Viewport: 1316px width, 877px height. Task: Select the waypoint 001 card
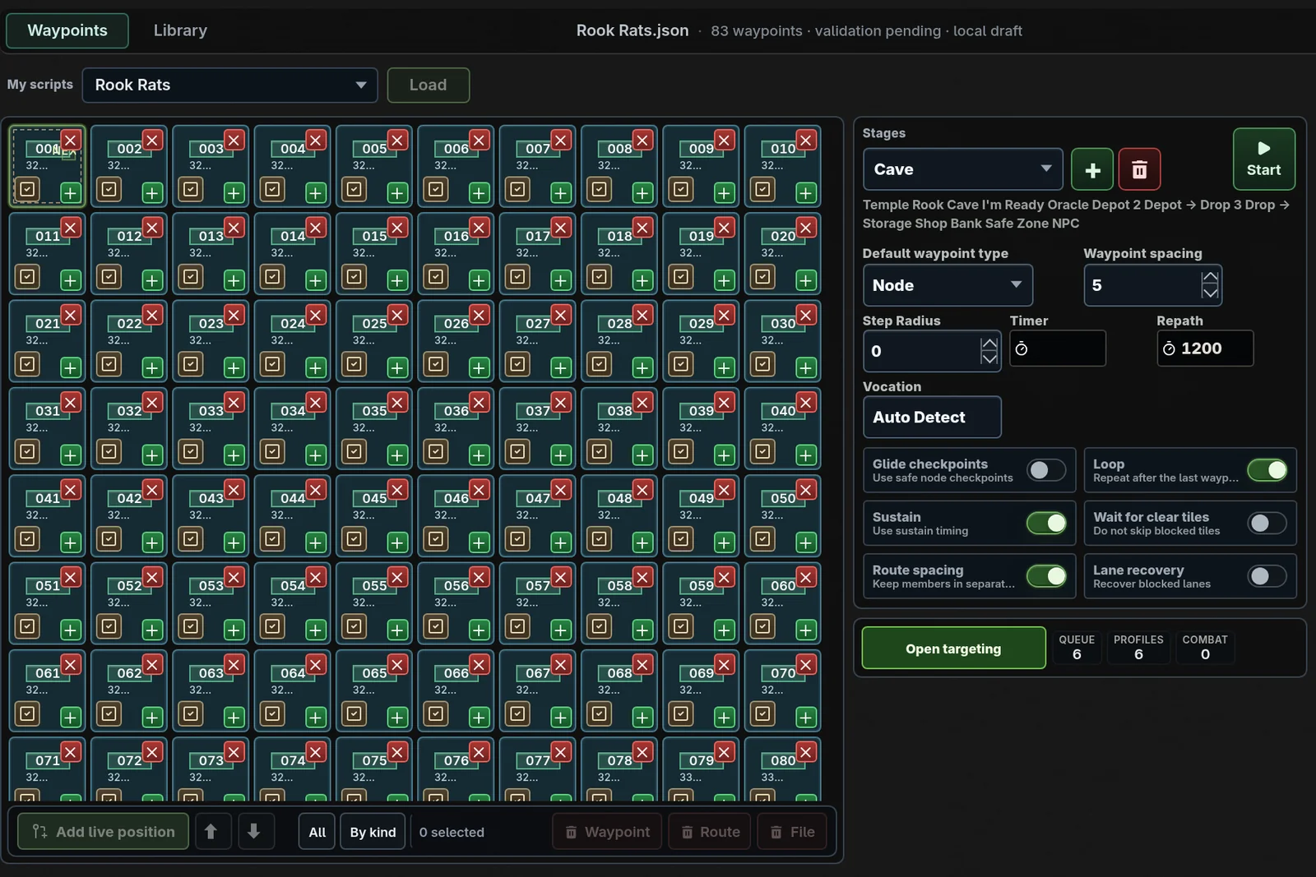pos(47,165)
